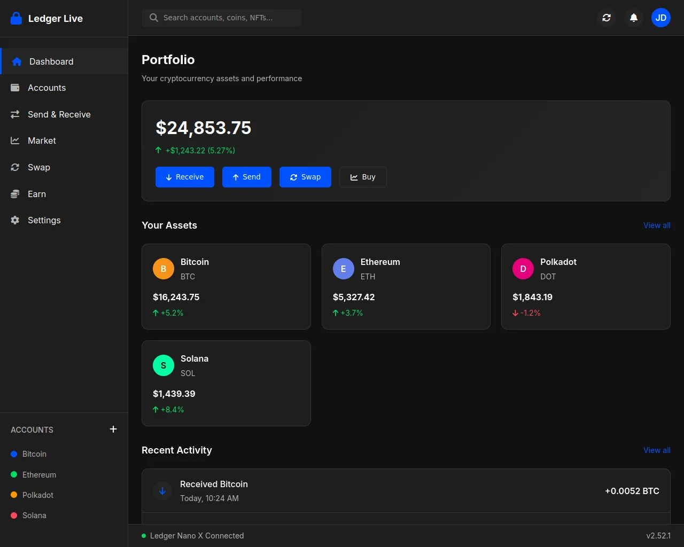The image size is (684, 547).
Task: Select Bitcoin in ACCOUNTS list
Action: click(x=64, y=454)
